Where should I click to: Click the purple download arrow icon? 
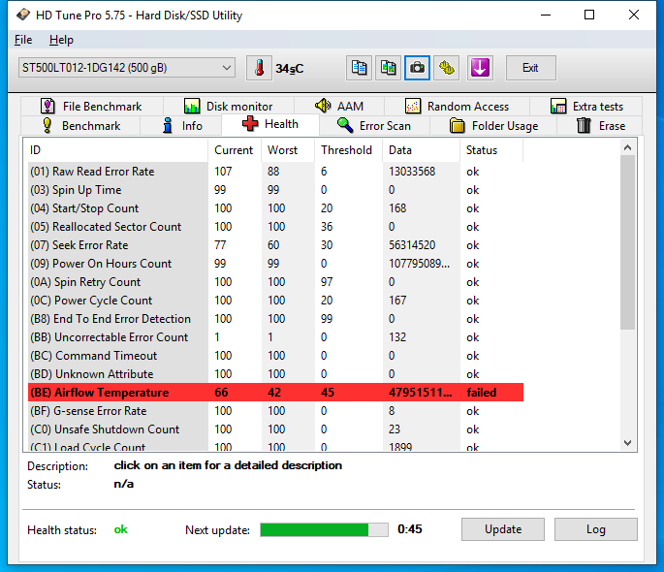pos(480,68)
